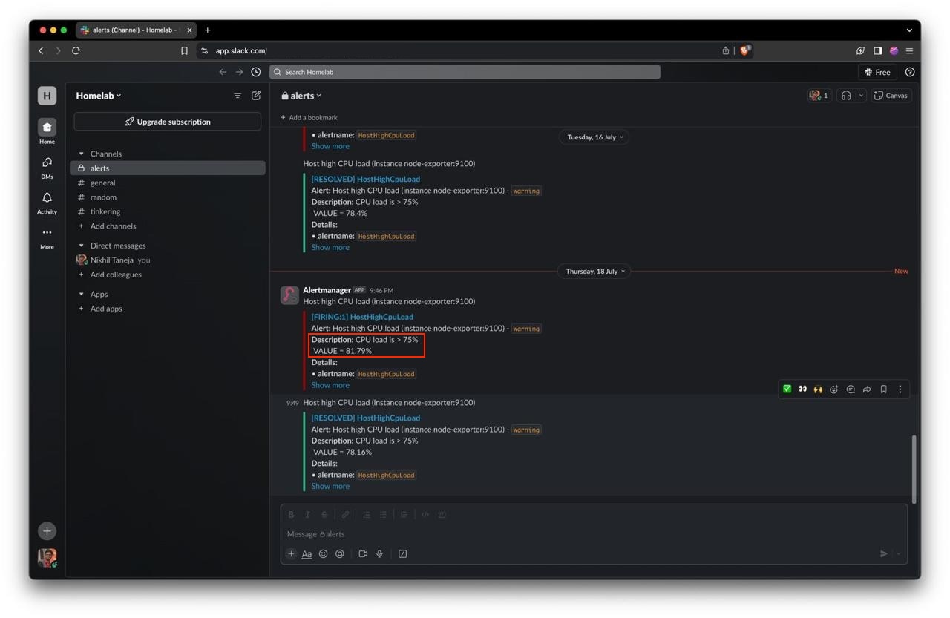Screen dimensions: 950x618
Task: Record an audio clip with microphone icon
Action: click(x=379, y=553)
